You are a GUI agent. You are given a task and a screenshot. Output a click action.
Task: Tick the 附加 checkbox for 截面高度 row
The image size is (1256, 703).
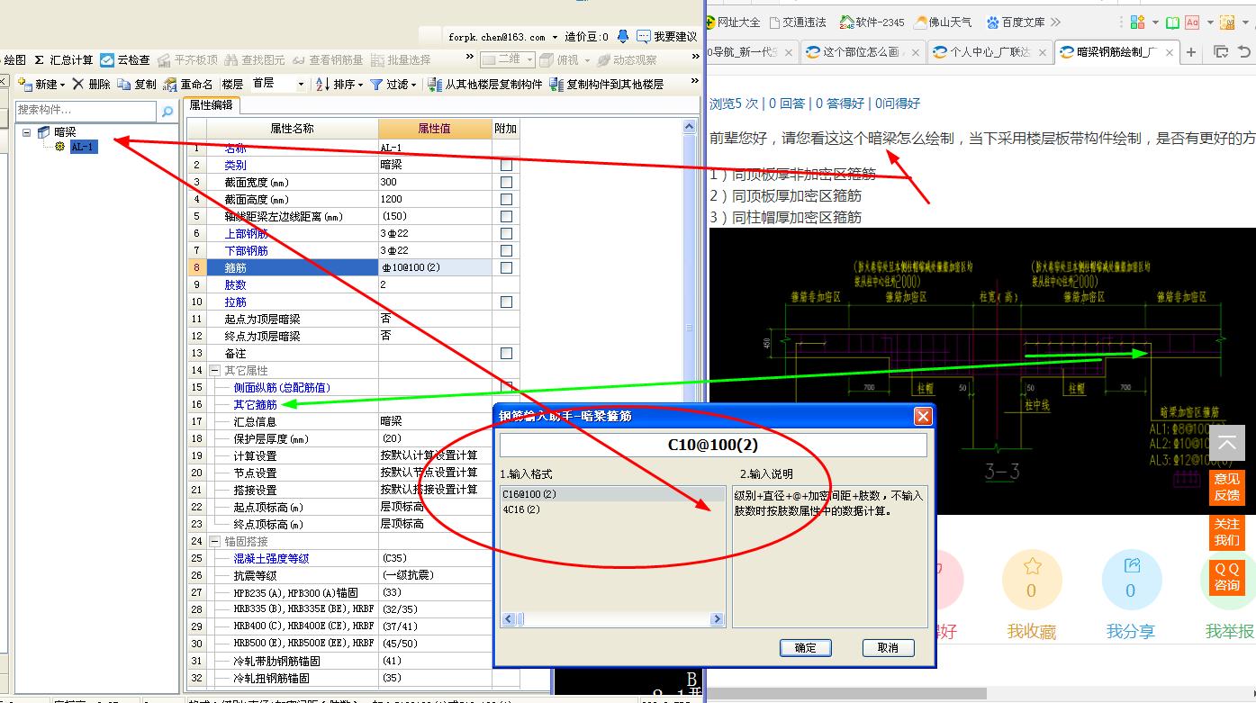(x=506, y=199)
